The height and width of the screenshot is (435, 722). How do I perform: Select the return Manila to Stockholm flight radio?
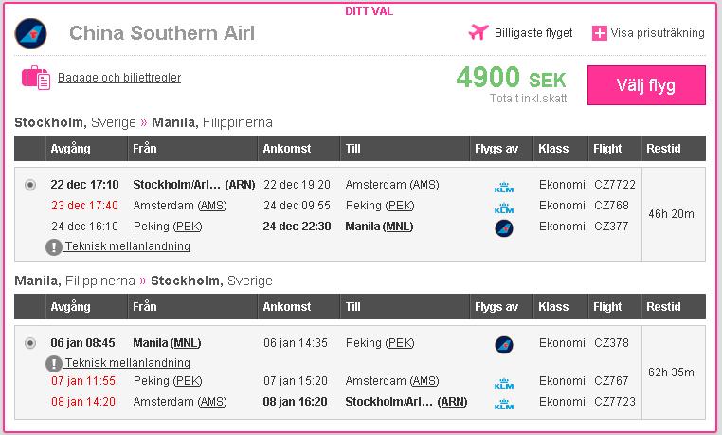pos(31,343)
